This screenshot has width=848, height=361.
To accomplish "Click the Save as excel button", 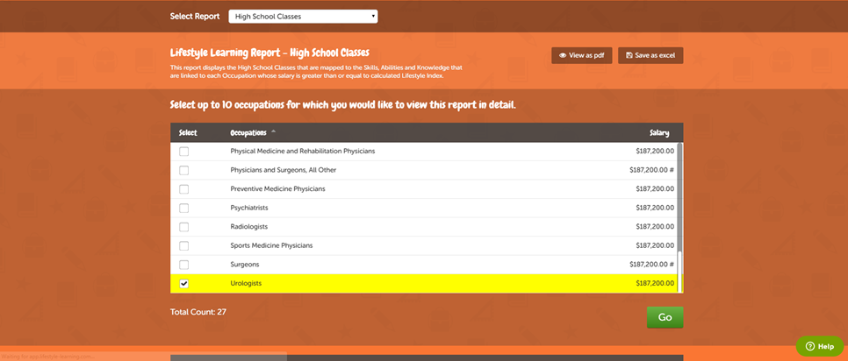I will coord(650,55).
